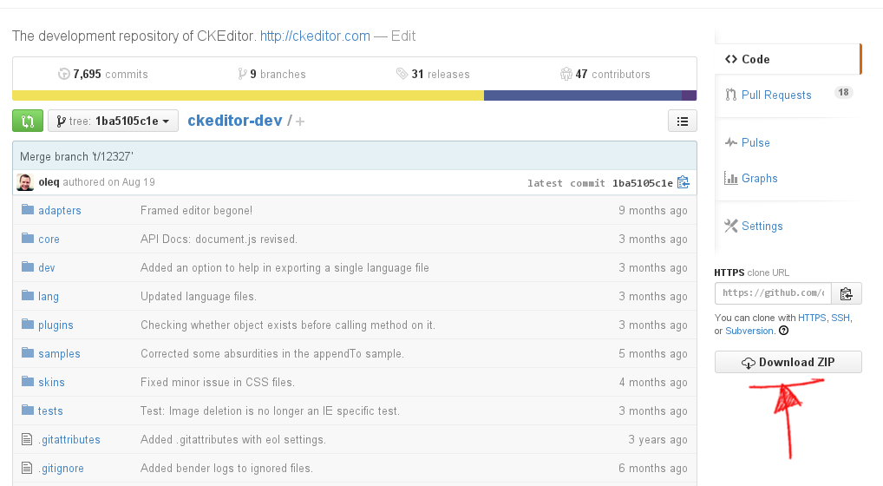Switch clone URL to SSH

[x=840, y=318]
